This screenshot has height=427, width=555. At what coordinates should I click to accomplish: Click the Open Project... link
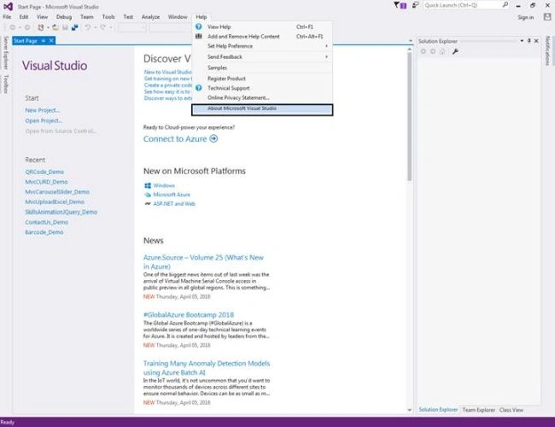tap(44, 120)
